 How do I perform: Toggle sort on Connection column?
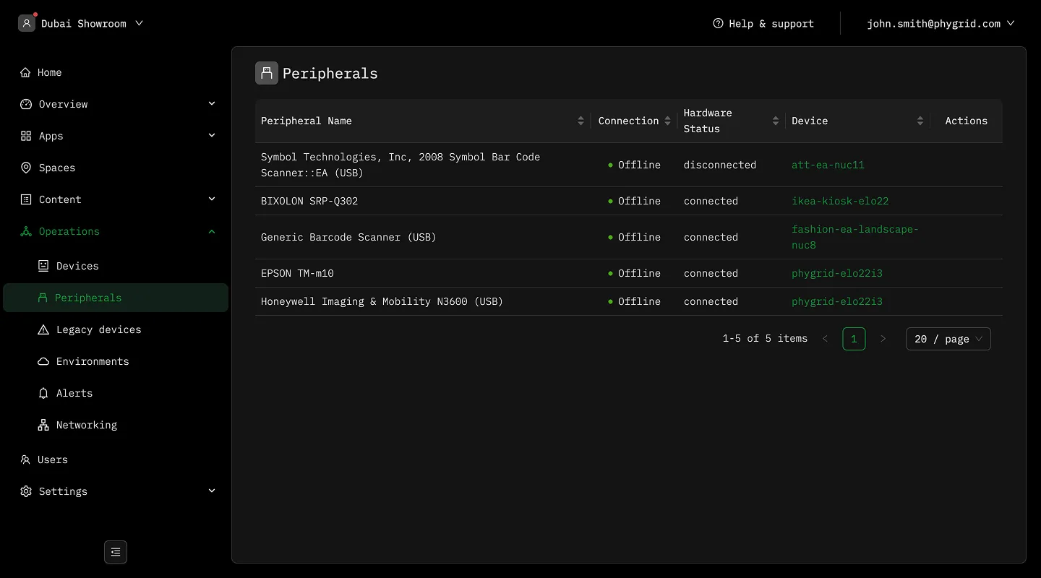pyautogui.click(x=667, y=121)
